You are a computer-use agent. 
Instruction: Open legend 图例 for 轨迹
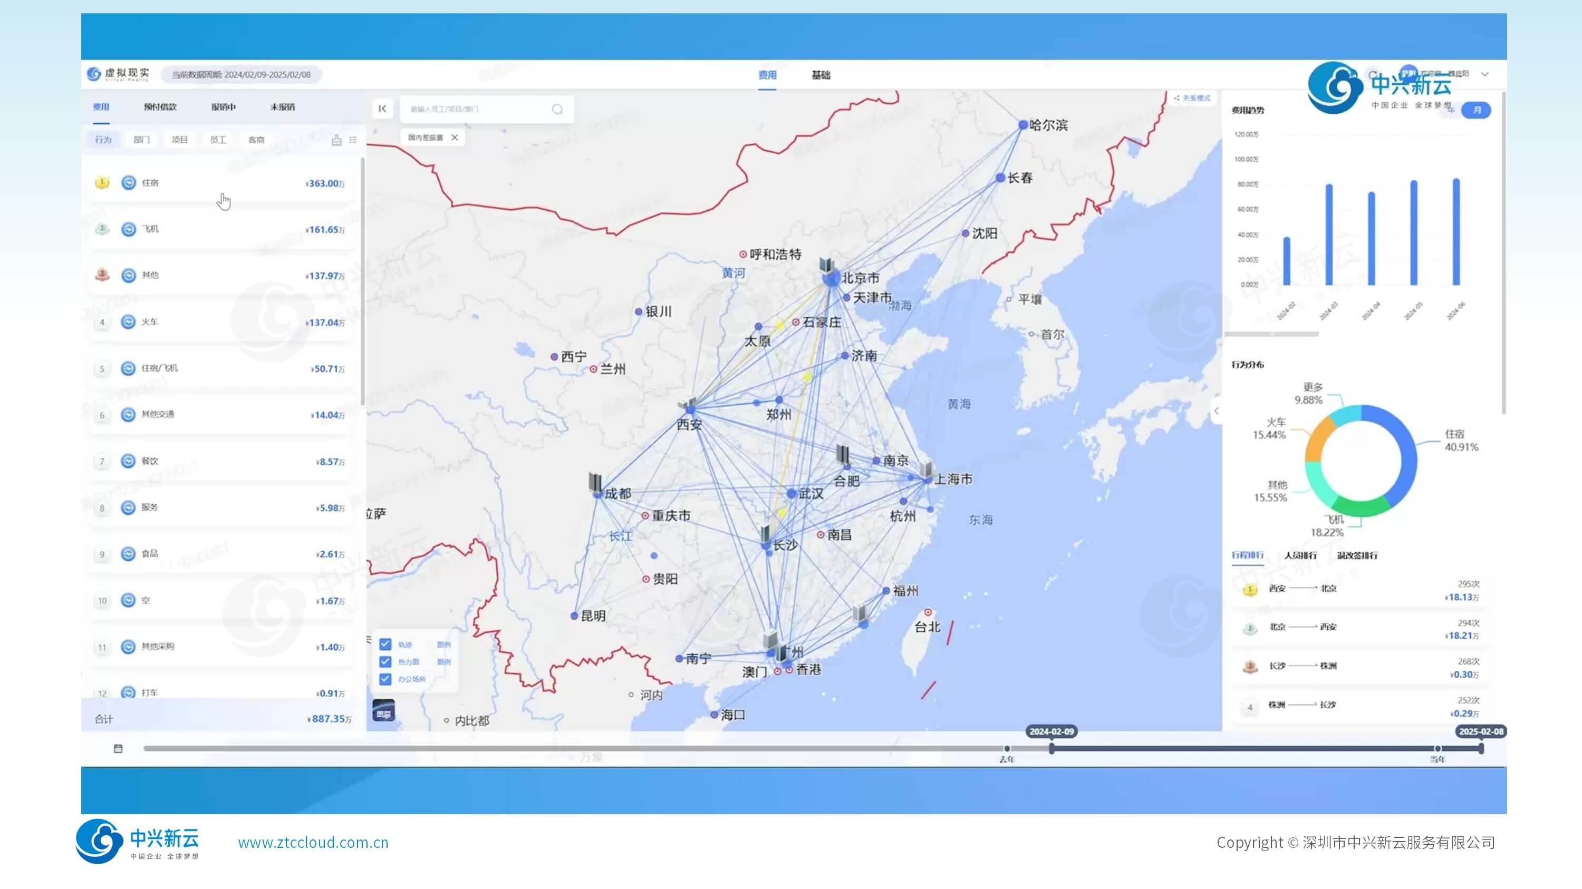(x=443, y=645)
